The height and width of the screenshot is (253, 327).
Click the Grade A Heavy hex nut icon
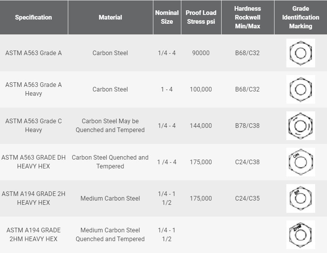pos(301,89)
